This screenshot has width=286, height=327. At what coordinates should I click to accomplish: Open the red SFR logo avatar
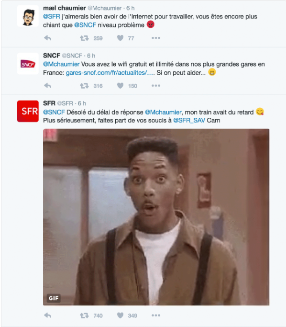click(x=28, y=111)
